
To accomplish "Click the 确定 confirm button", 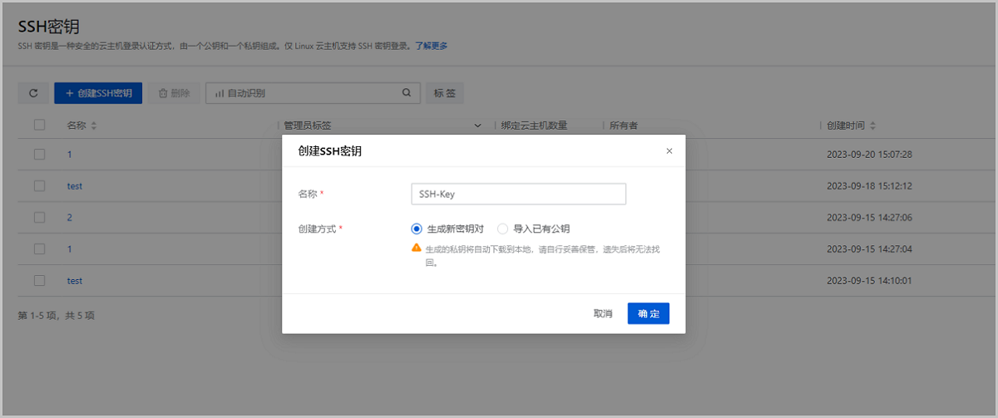I will 648,313.
